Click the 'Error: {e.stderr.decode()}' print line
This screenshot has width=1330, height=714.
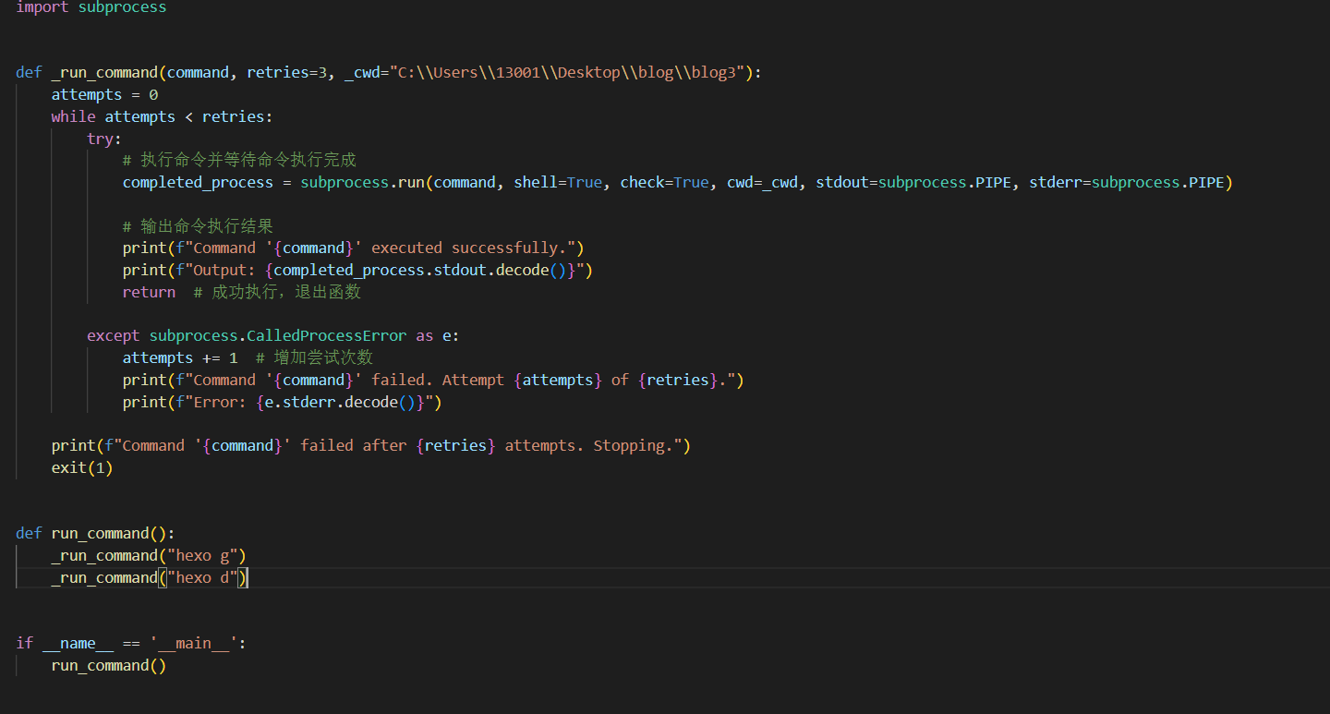(x=283, y=402)
